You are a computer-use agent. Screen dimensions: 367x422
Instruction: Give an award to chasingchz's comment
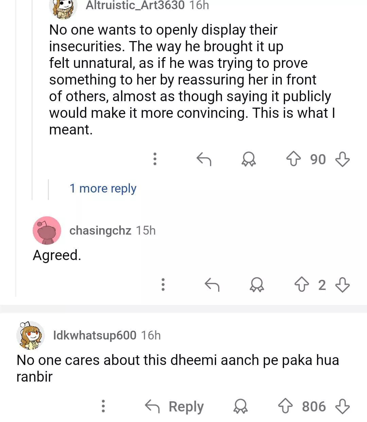tap(257, 285)
